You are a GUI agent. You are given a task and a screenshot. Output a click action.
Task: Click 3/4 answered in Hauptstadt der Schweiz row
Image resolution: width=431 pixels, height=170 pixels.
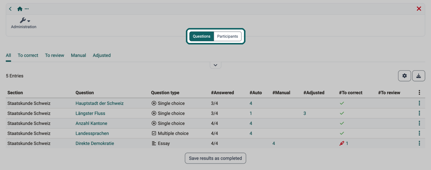coord(214,103)
